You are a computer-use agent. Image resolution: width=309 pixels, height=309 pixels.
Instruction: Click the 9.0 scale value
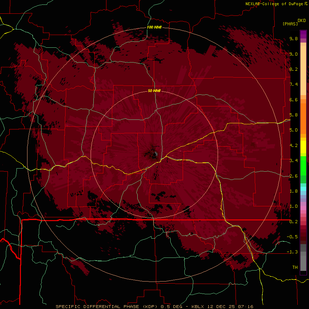294,54
